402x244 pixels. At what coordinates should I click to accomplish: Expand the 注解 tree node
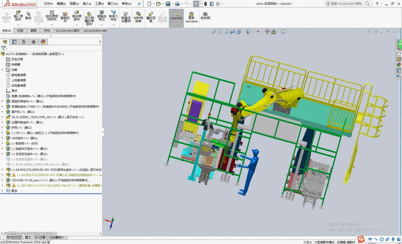3,70
